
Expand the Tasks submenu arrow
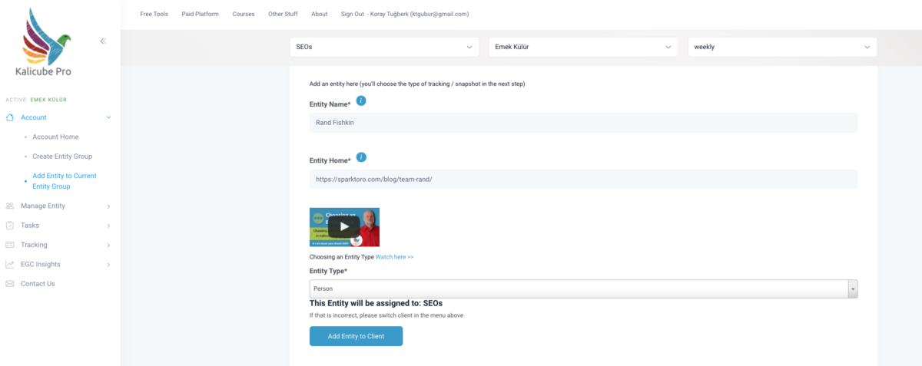pos(108,226)
